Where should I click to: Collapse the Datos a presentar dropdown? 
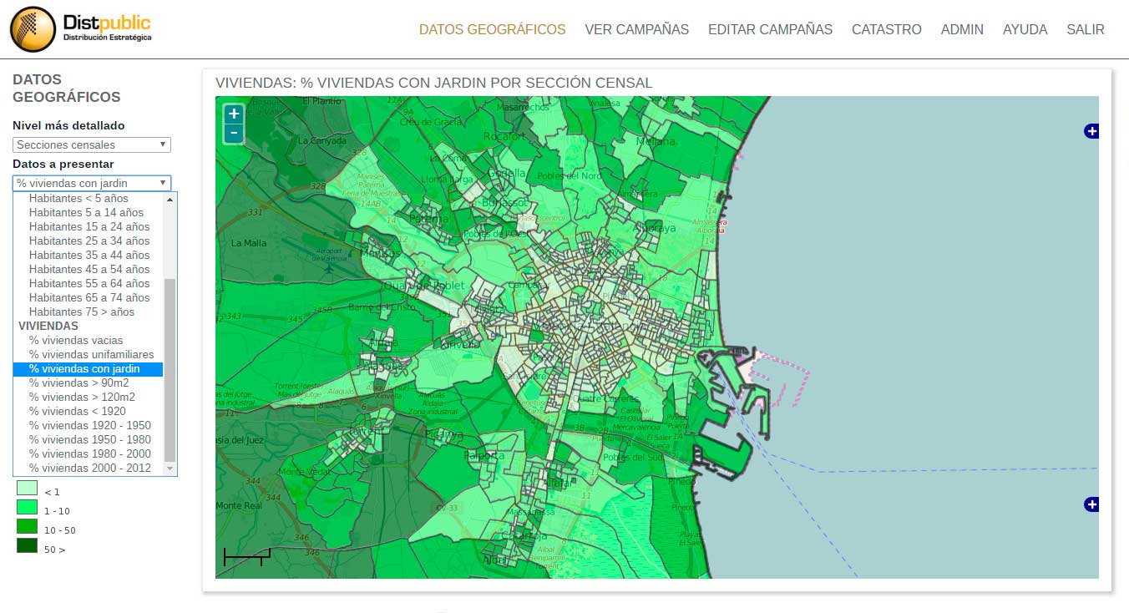click(92, 183)
